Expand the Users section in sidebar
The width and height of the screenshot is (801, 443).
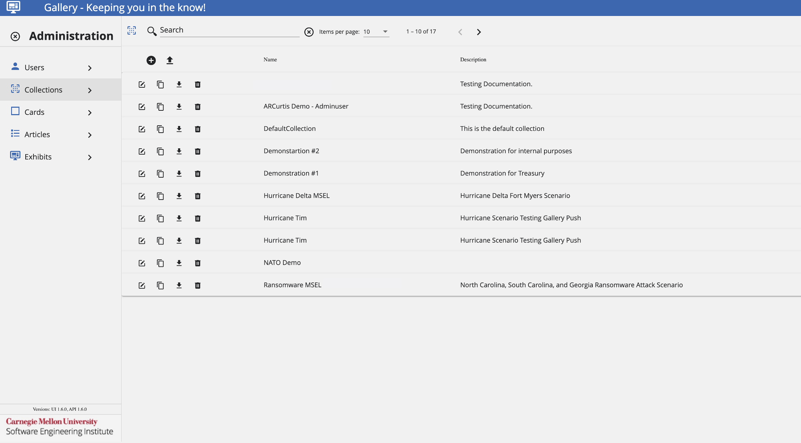point(90,67)
